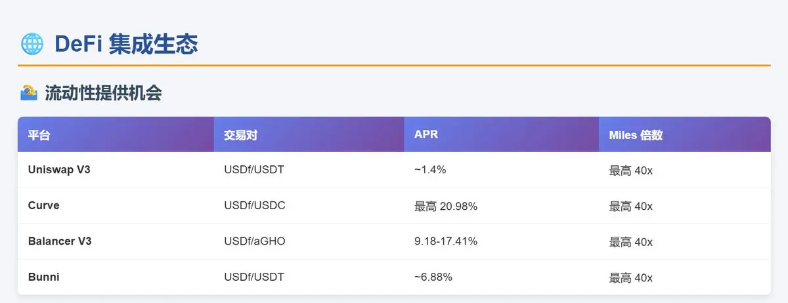Viewport: 788px width, 303px height.
Task: Click the 9.18-17.41% APR value
Action: [x=446, y=241]
